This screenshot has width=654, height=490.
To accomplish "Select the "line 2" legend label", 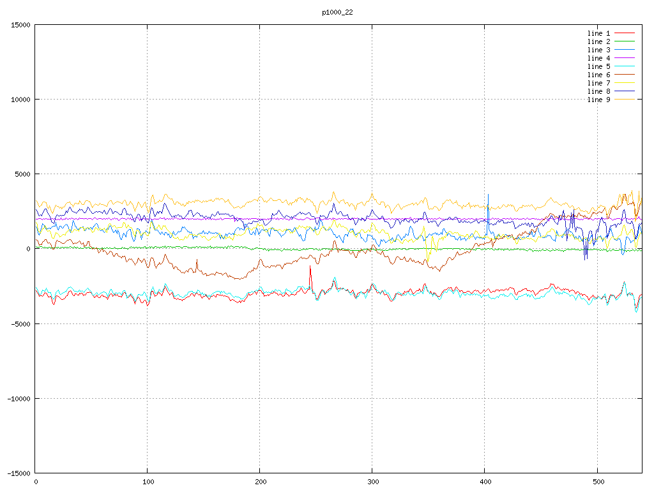I will [598, 41].
